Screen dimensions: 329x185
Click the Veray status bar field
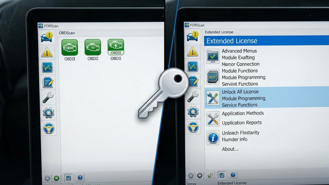pos(191,183)
